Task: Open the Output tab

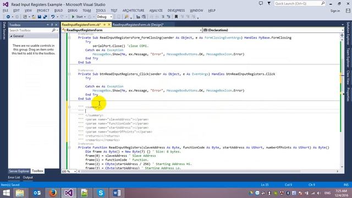Action: (28, 177)
